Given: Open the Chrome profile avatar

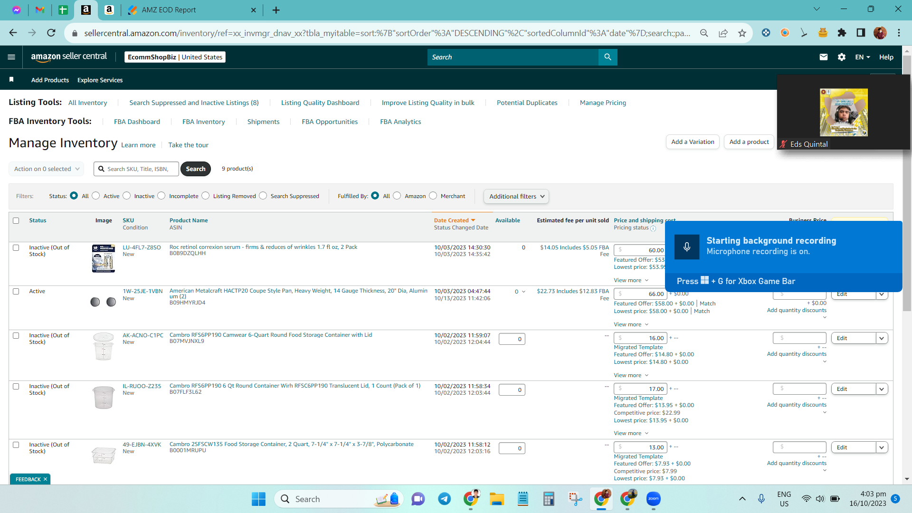Looking at the screenshot, I should point(880,33).
